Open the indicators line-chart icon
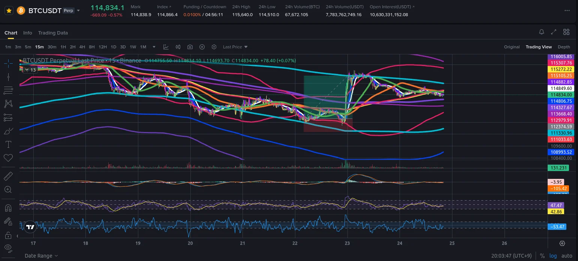578x261 pixels. pyautogui.click(x=166, y=47)
